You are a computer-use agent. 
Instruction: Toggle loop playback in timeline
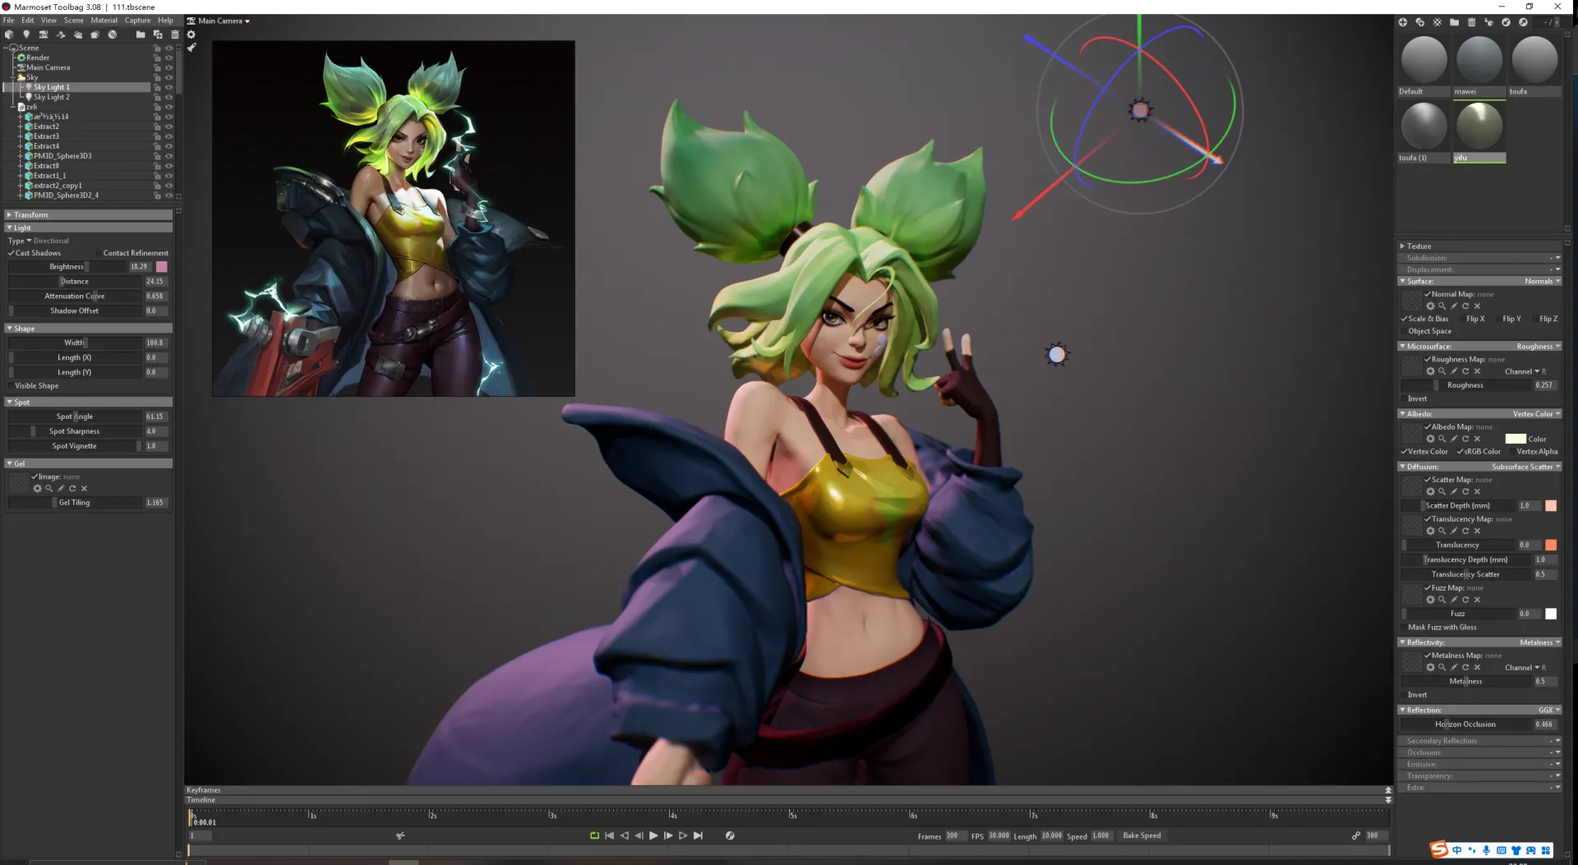point(594,835)
